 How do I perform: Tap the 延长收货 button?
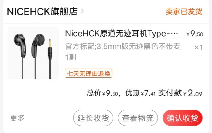(x=93, y=118)
